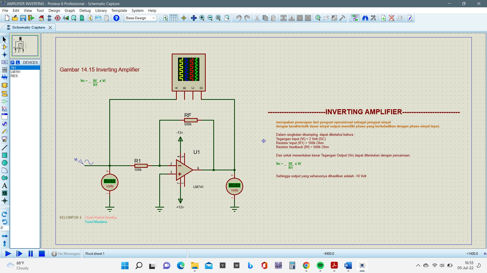
Task: Open the Debug menu
Action: (x=85, y=11)
